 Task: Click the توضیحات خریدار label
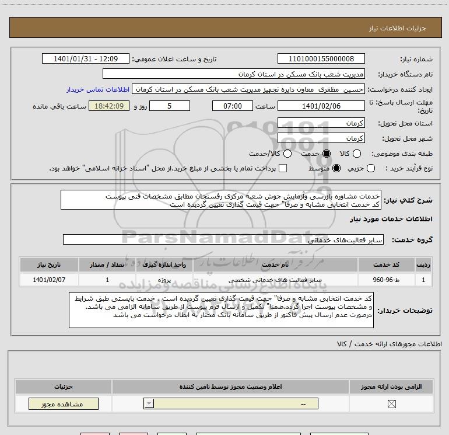point(405,310)
